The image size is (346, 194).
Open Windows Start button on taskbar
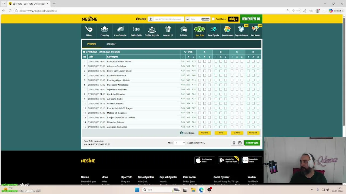[137, 190]
